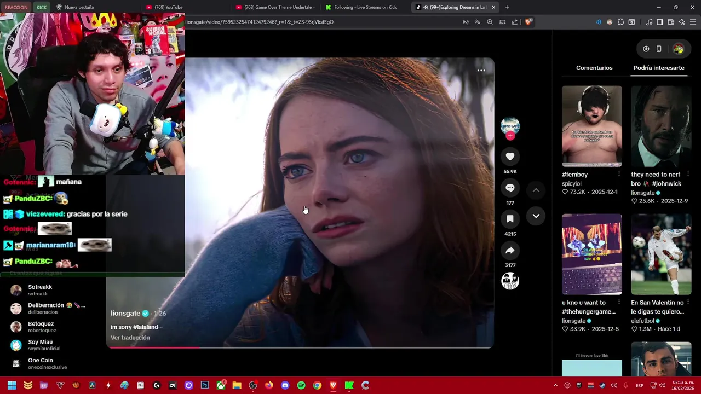Screen dimensions: 701x394
Task: Open the music note playlist icon
Action: [x=649, y=22]
